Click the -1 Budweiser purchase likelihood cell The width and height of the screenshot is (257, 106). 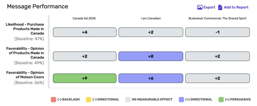(x=218, y=32)
